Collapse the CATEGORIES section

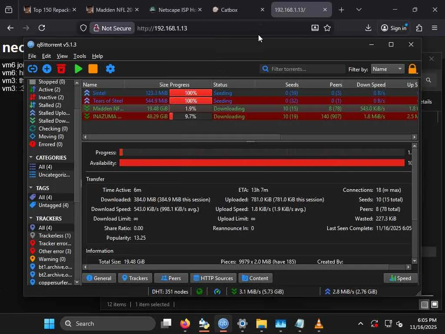31,157
